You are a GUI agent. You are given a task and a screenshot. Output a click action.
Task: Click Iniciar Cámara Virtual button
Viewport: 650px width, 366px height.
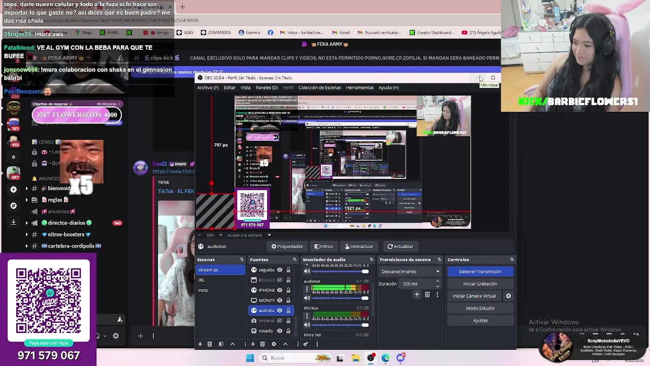click(x=474, y=296)
